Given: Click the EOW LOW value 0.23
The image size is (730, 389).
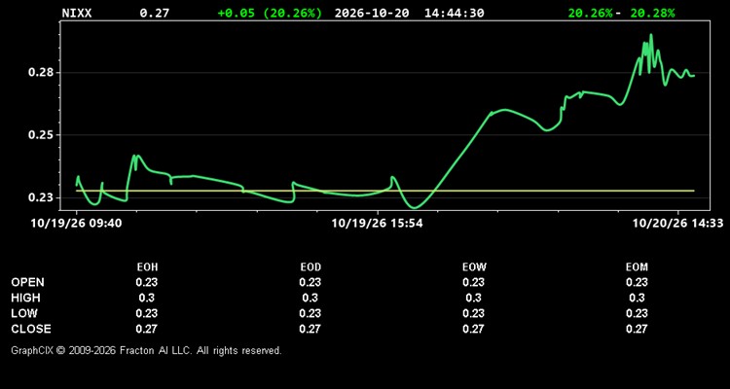Looking at the screenshot, I should (x=473, y=313).
